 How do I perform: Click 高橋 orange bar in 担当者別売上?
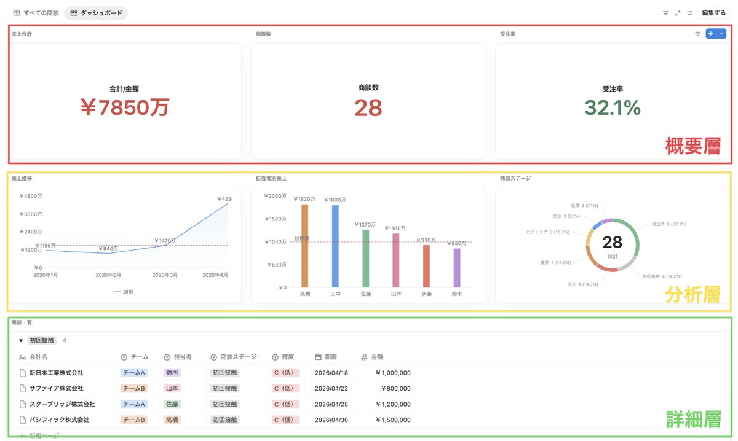tap(304, 246)
